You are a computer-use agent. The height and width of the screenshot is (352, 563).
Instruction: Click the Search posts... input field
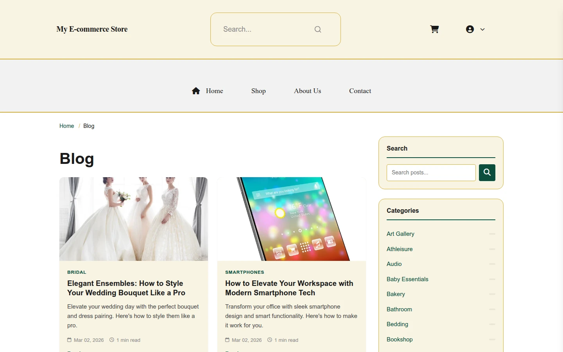pyautogui.click(x=431, y=172)
